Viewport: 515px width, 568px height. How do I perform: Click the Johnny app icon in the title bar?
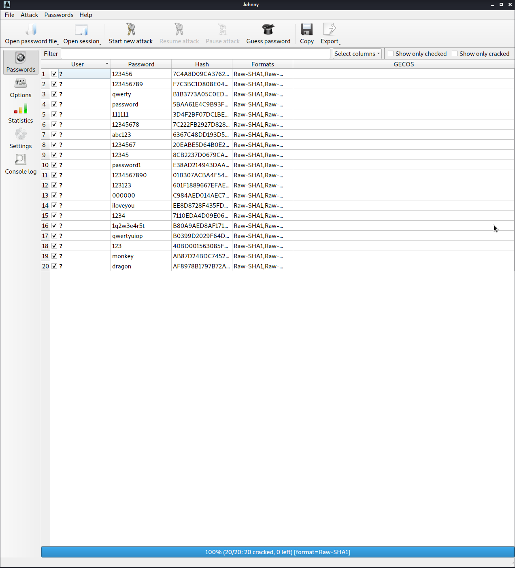[x=7, y=4]
